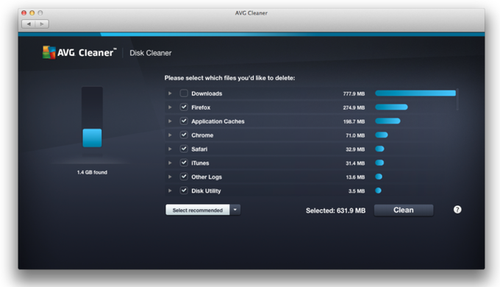Click the Selected: 631.9 MB text
500x287 pixels.
335,210
